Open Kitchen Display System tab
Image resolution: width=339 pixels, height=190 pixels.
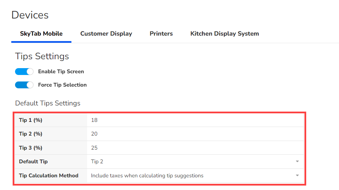pyautogui.click(x=225, y=34)
